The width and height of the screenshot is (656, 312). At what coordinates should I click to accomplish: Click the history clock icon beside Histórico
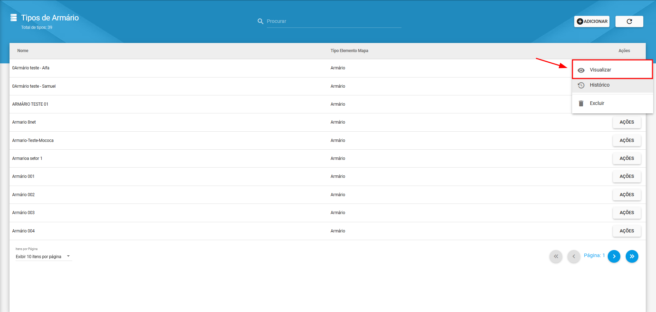[x=581, y=85]
